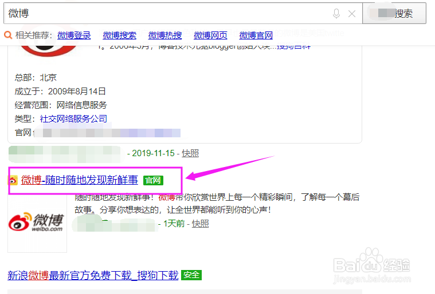
Task: Open the 微博登录 related suggestion
Action: 74,35
